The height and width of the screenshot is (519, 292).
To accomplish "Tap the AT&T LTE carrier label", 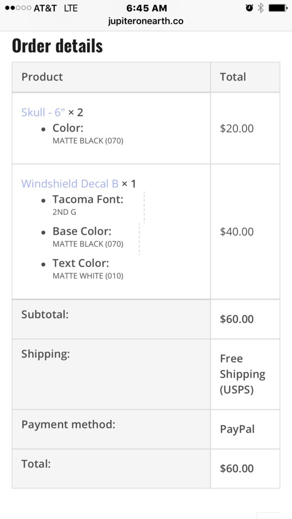I will point(56,8).
